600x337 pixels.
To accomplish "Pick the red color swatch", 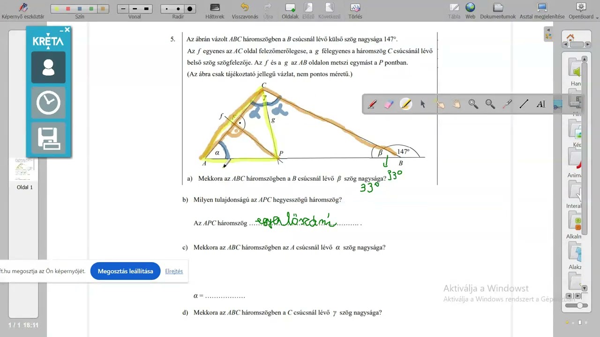I will tap(68, 9).
